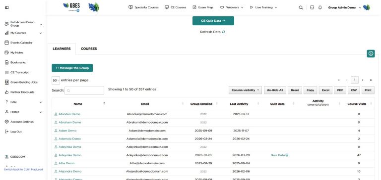The image size is (381, 180).
Task: Click Quiz Data icon for Adeyinka Demo
Action: click(287, 155)
